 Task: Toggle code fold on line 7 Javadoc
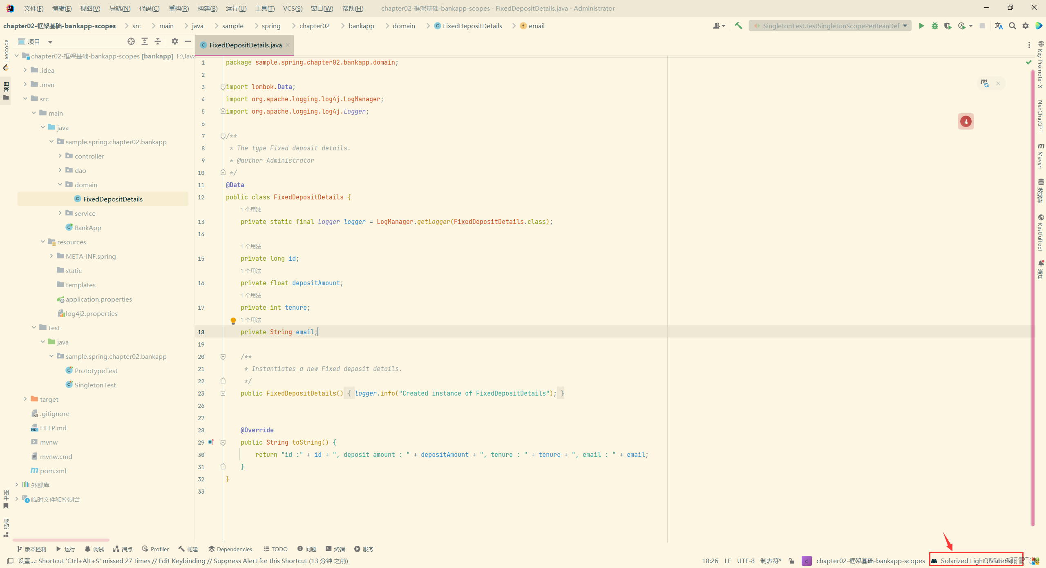coord(223,136)
